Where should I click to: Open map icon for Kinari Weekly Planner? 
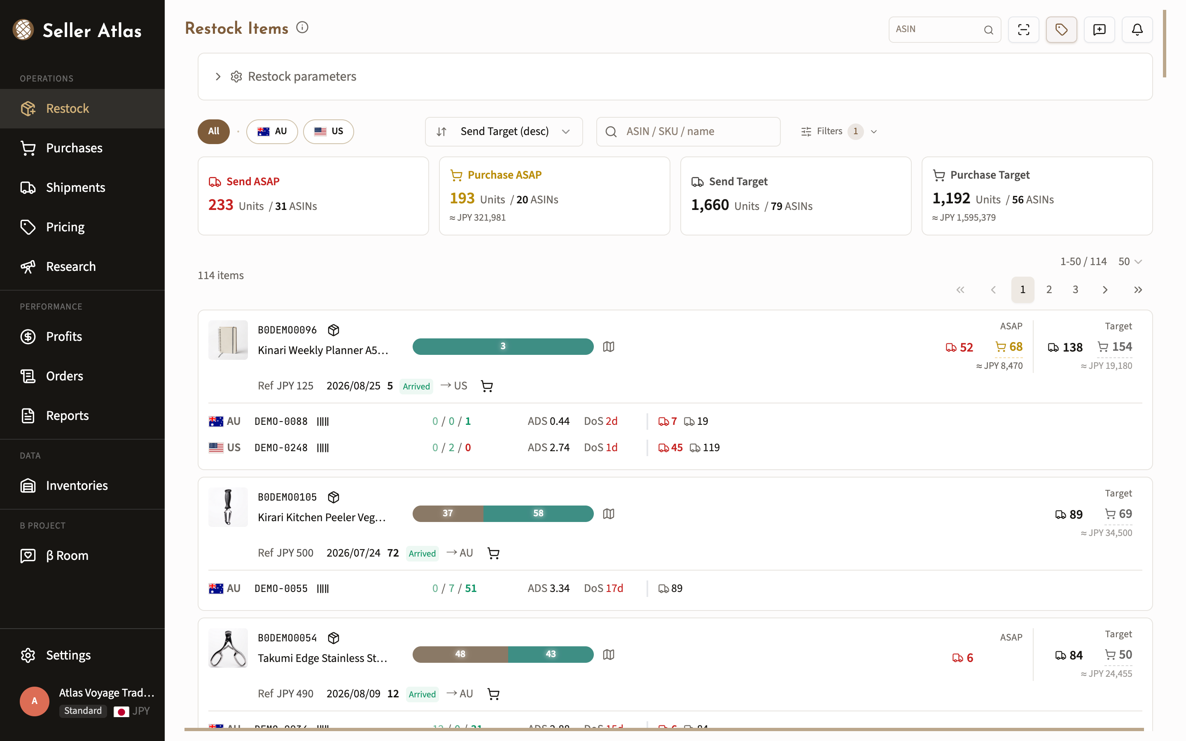click(609, 347)
